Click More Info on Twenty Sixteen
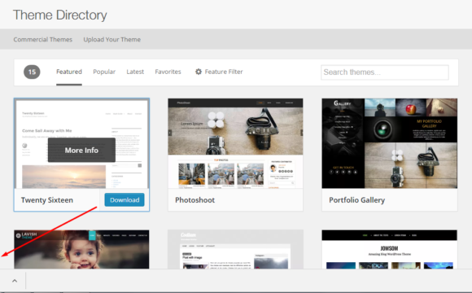The width and height of the screenshot is (472, 293). click(81, 150)
